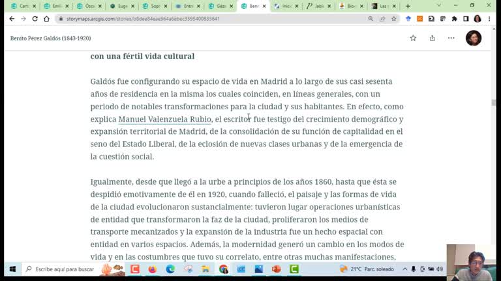Show hidden system tray icons

pyautogui.click(x=405, y=269)
